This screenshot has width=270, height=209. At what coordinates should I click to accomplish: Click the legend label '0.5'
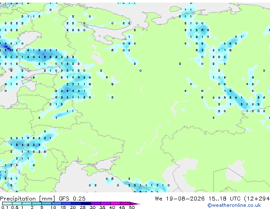(15, 207)
